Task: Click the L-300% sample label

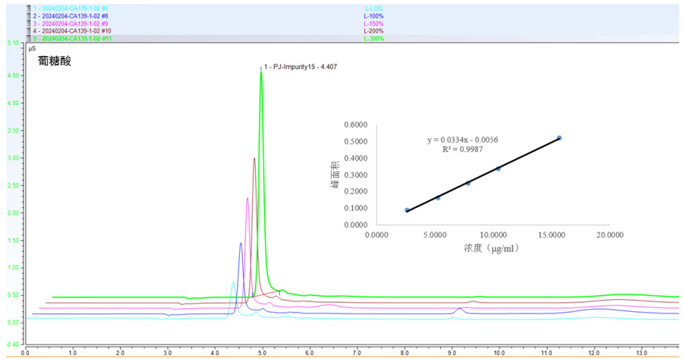Action: tap(374, 38)
